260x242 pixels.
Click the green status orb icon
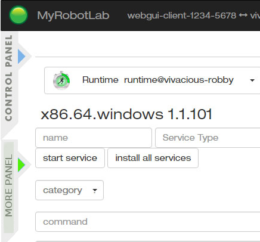(x=18, y=15)
